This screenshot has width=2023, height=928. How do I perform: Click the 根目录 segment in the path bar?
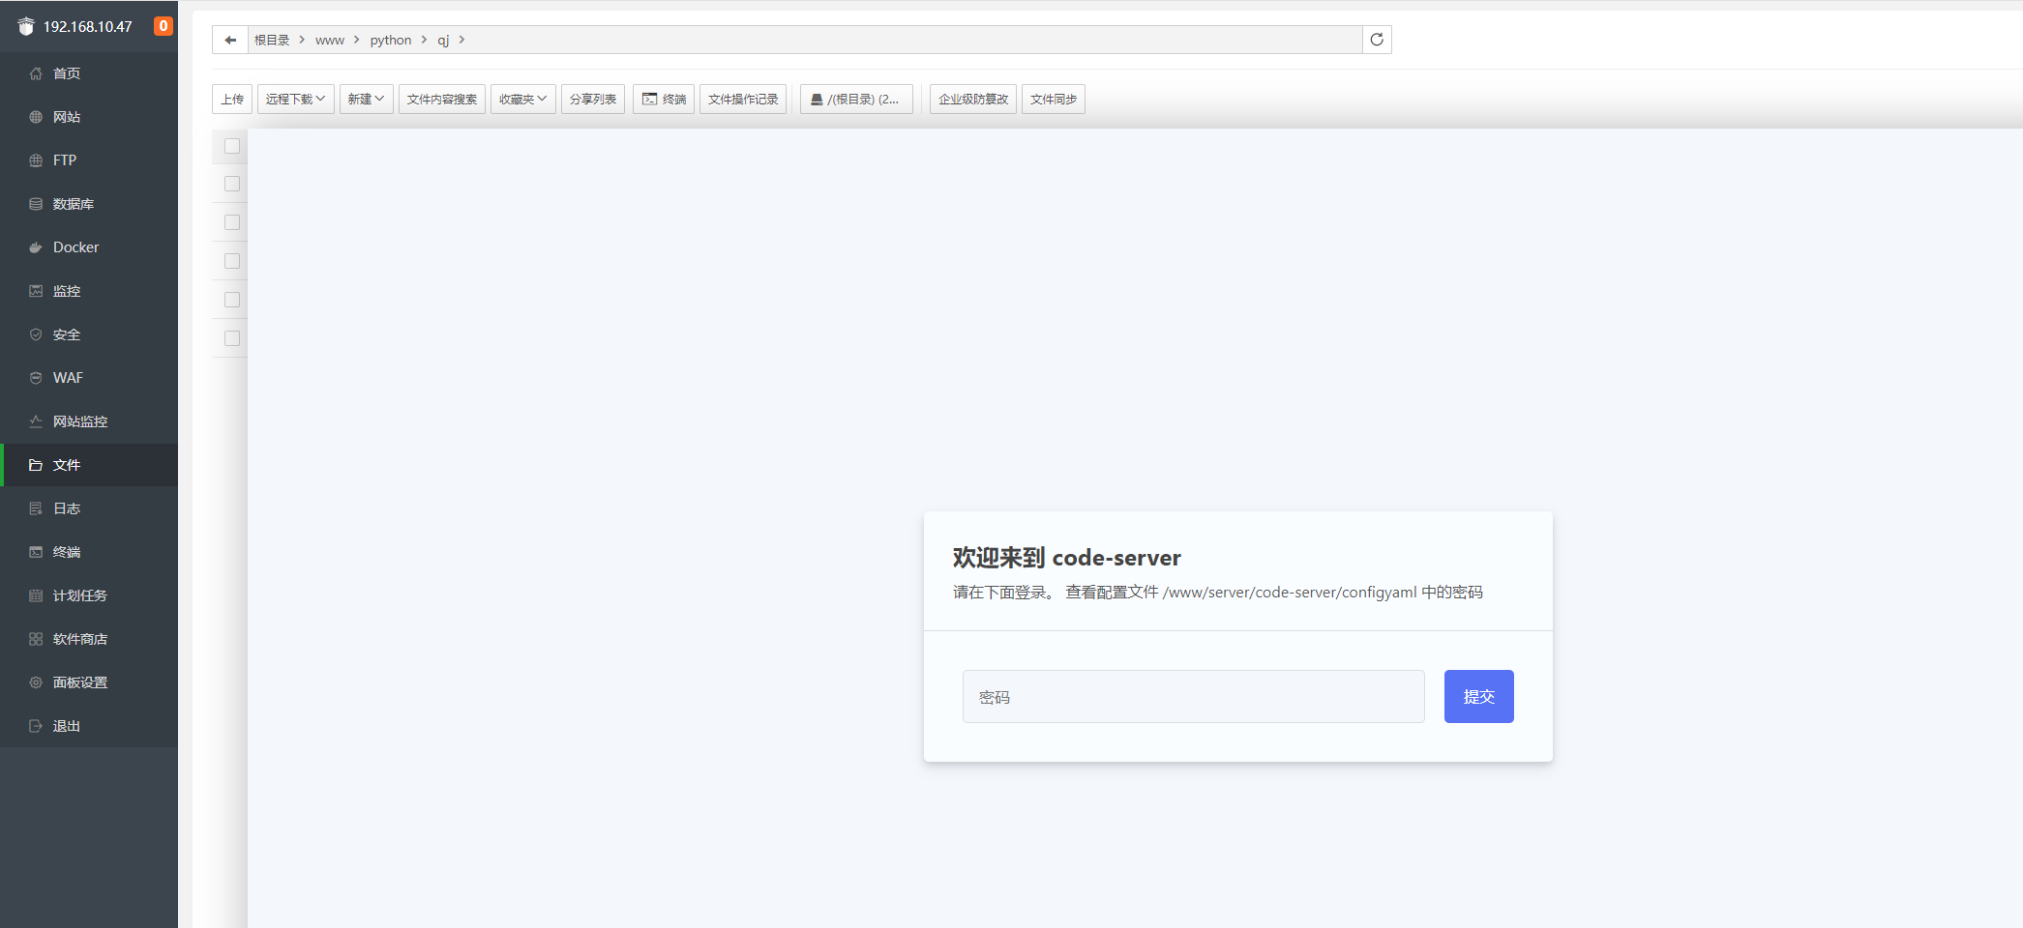click(x=272, y=40)
